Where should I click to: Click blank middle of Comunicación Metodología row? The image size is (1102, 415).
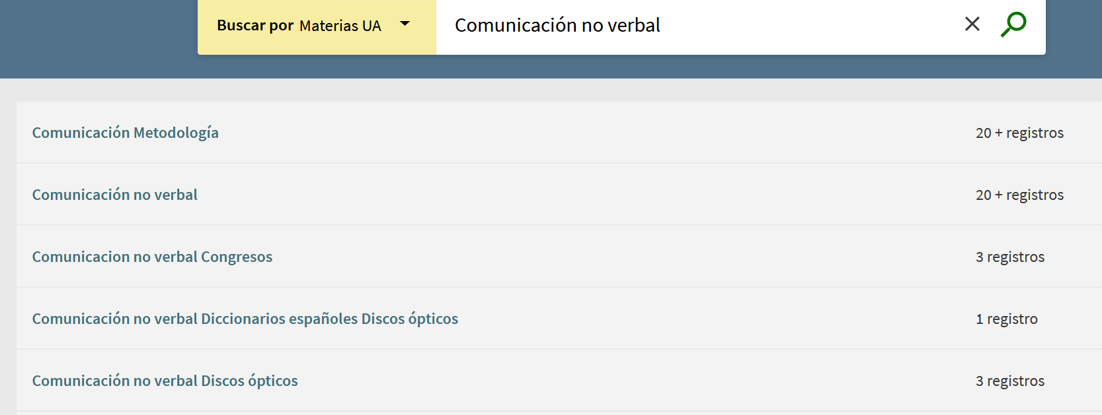tap(595, 133)
